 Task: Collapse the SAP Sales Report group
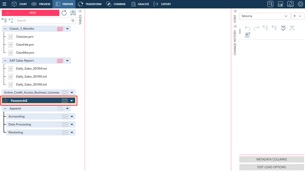click(5, 61)
